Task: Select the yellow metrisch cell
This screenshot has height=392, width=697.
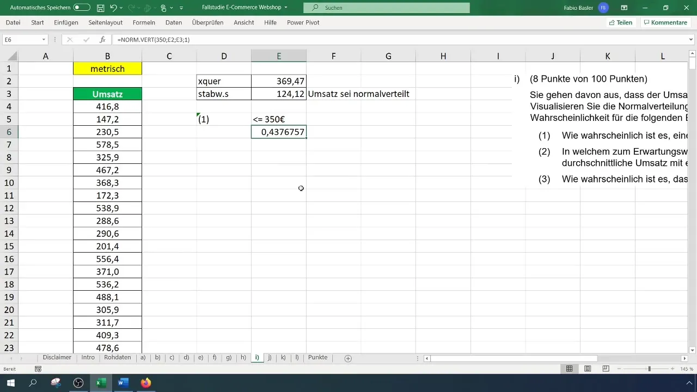Action: tap(107, 69)
